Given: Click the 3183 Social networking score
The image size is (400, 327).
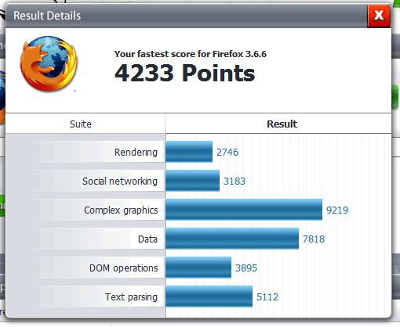Looking at the screenshot, I should click(x=235, y=181).
